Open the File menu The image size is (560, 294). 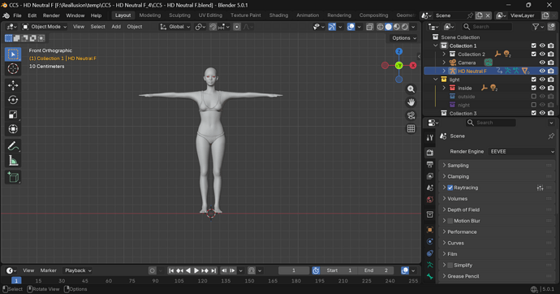[x=17, y=15]
